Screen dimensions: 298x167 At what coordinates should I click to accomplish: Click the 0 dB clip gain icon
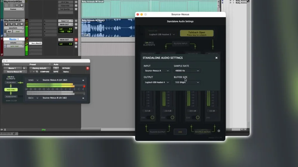tap(85, 35)
